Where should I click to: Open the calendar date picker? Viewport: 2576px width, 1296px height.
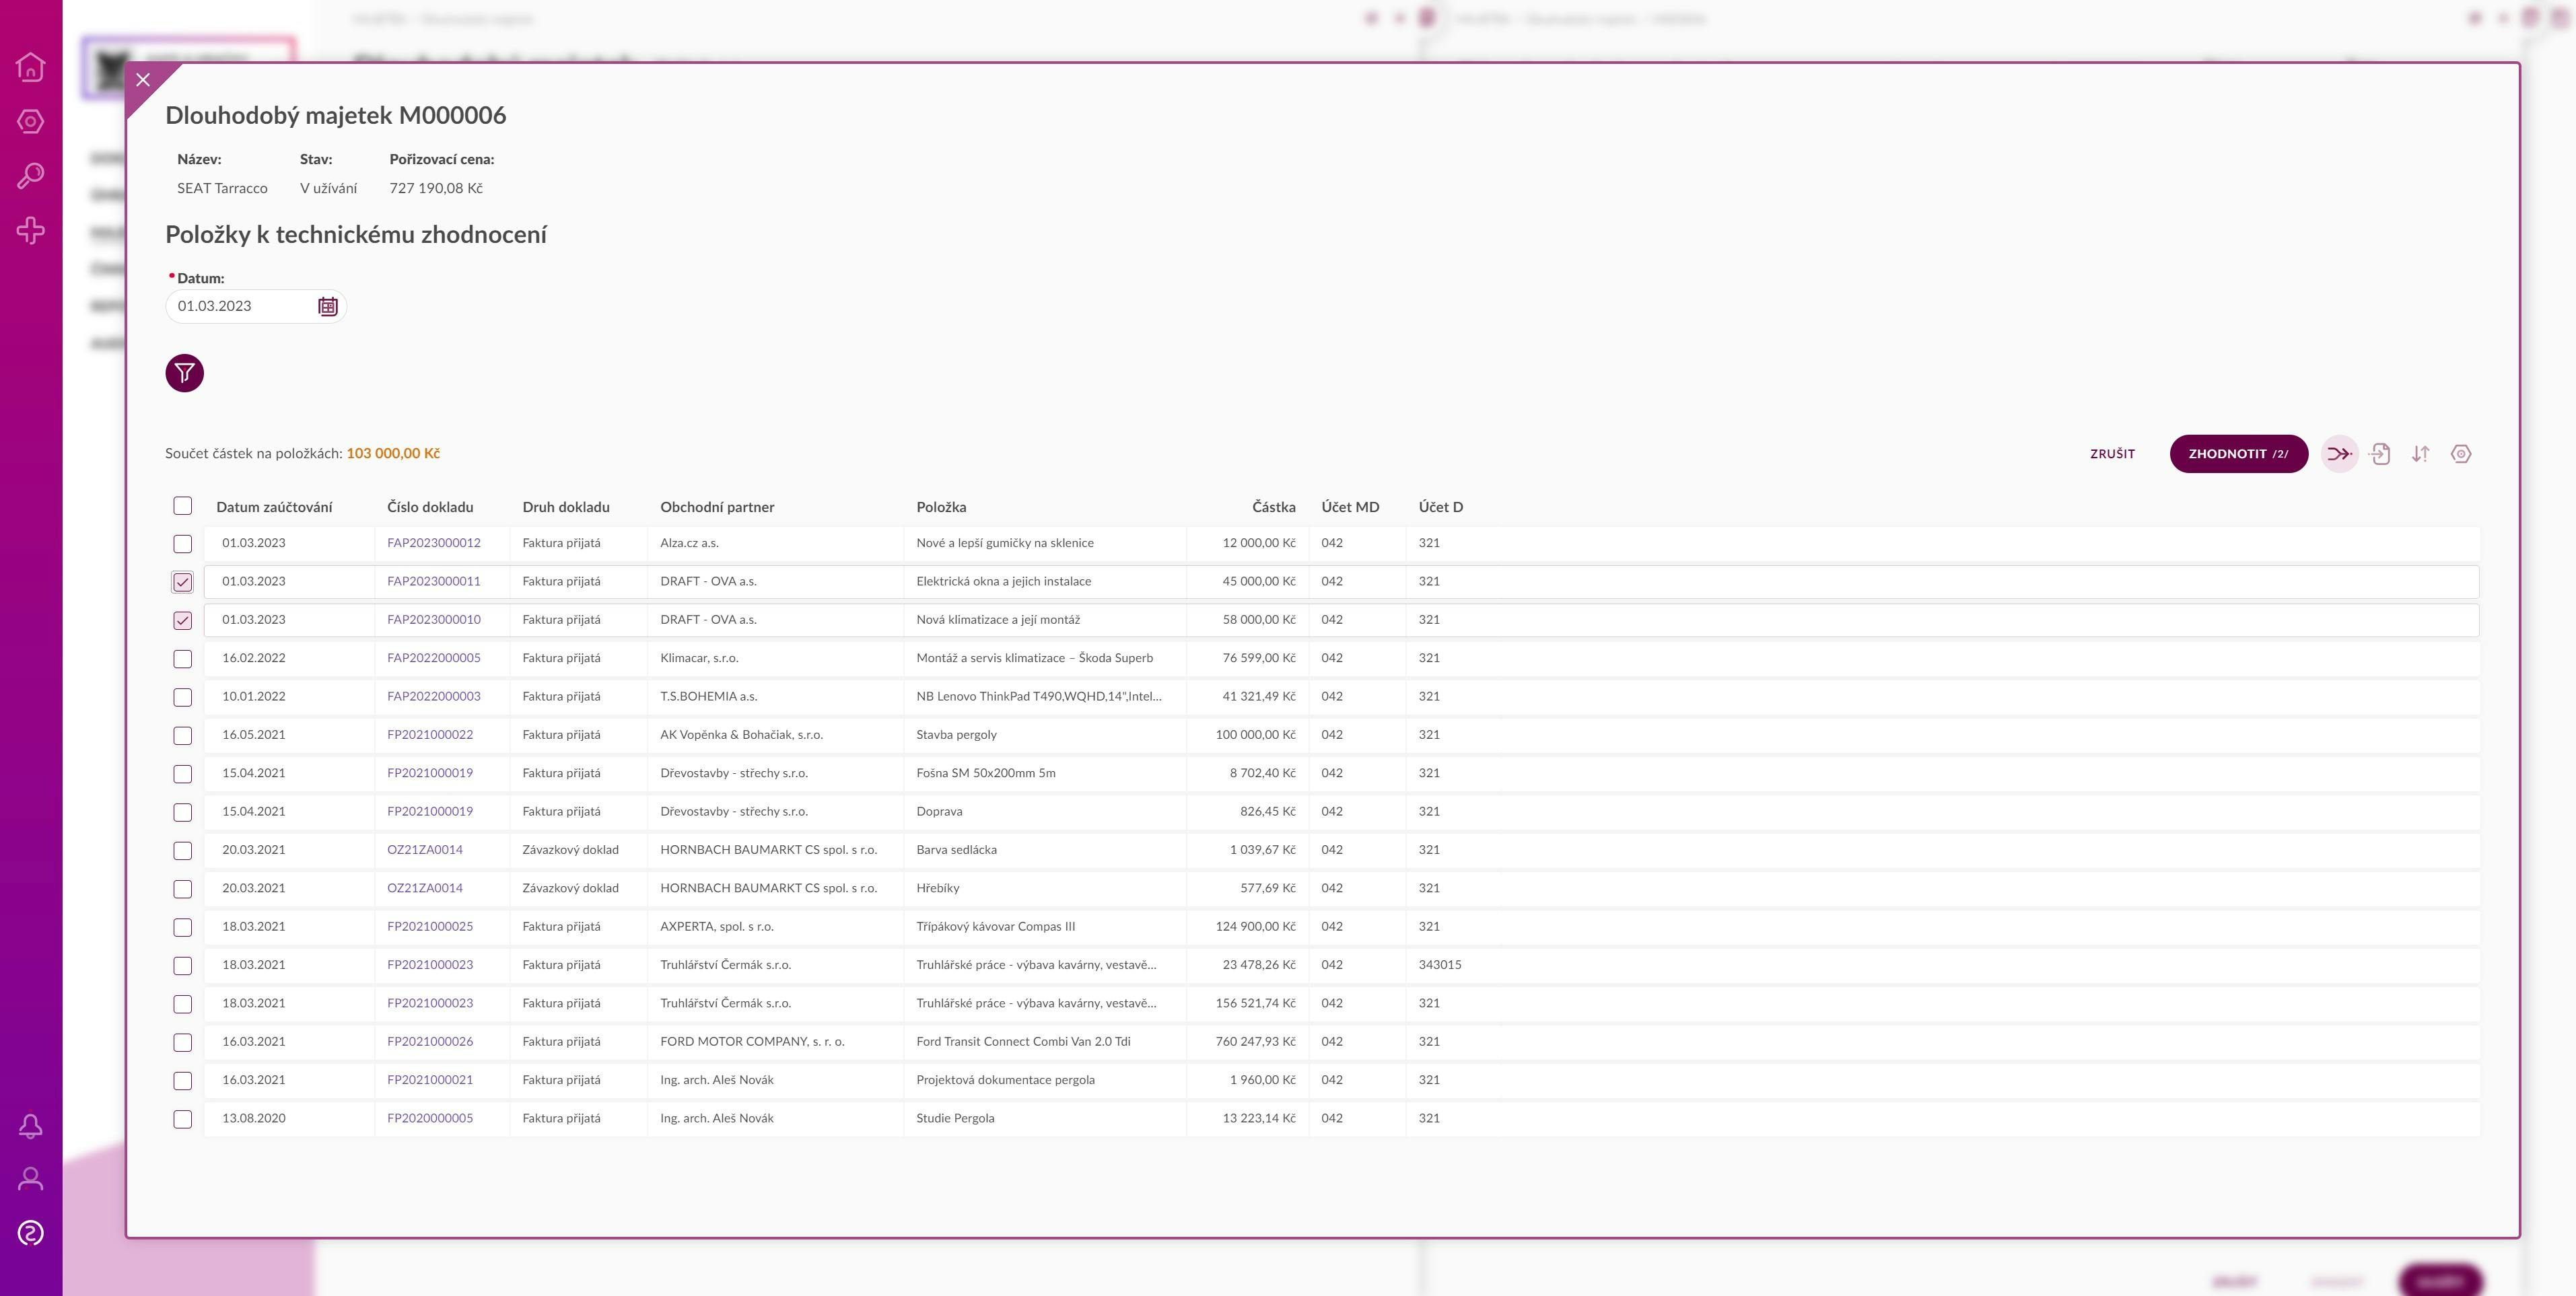click(x=327, y=306)
